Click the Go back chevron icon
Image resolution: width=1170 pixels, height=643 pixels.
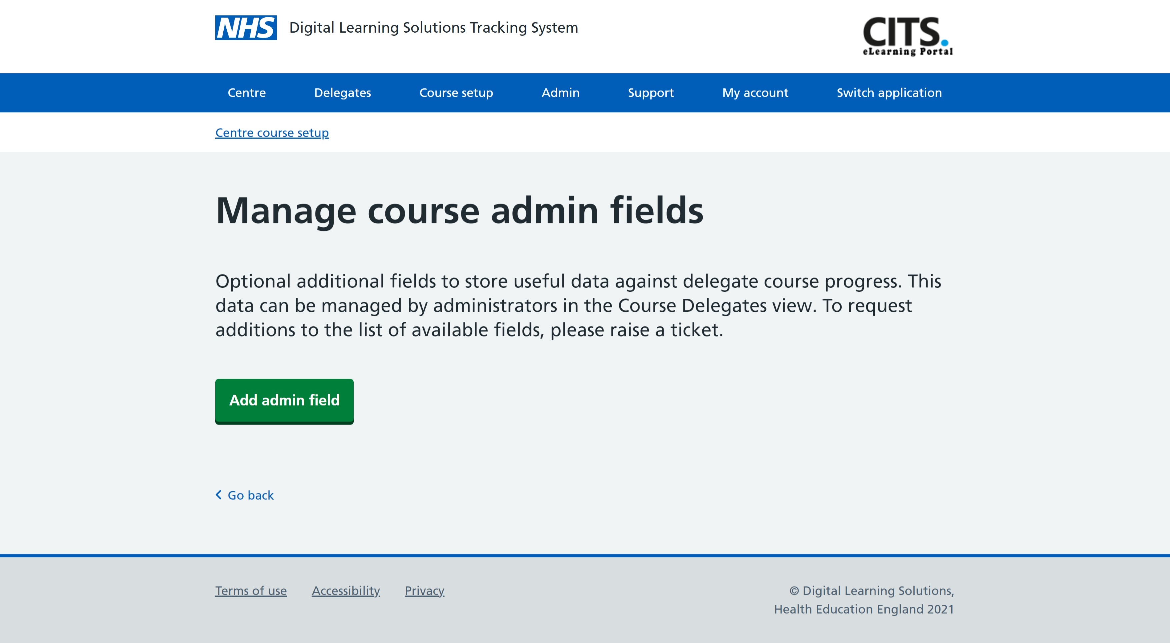218,494
